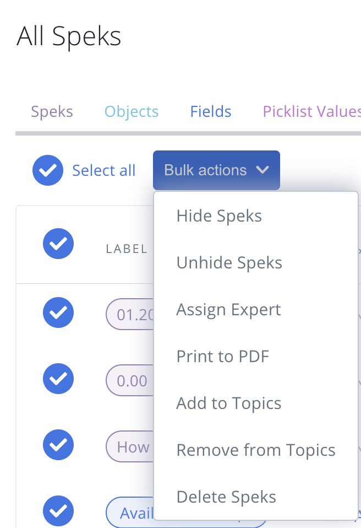Choose Unhide Speks from bulk menu
Screen dimensions: 361x528
229,263
